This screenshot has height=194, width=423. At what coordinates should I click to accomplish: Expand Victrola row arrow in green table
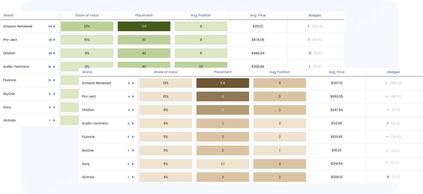coord(54,120)
